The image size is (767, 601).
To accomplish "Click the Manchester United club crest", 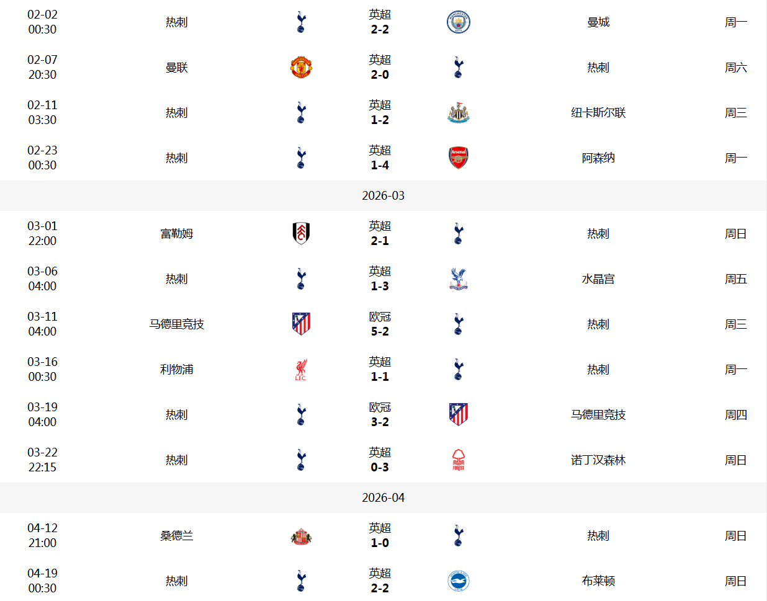I will [301, 68].
